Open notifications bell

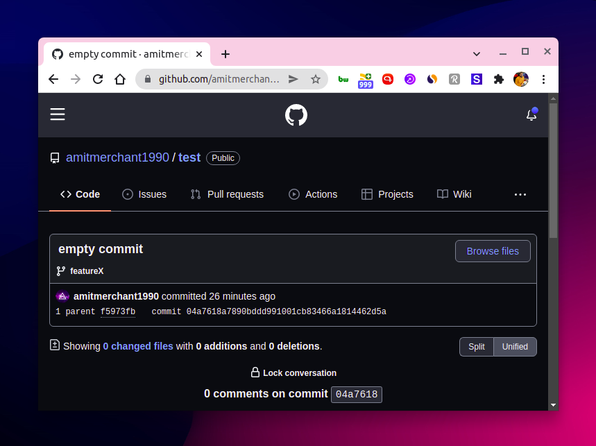tap(531, 114)
